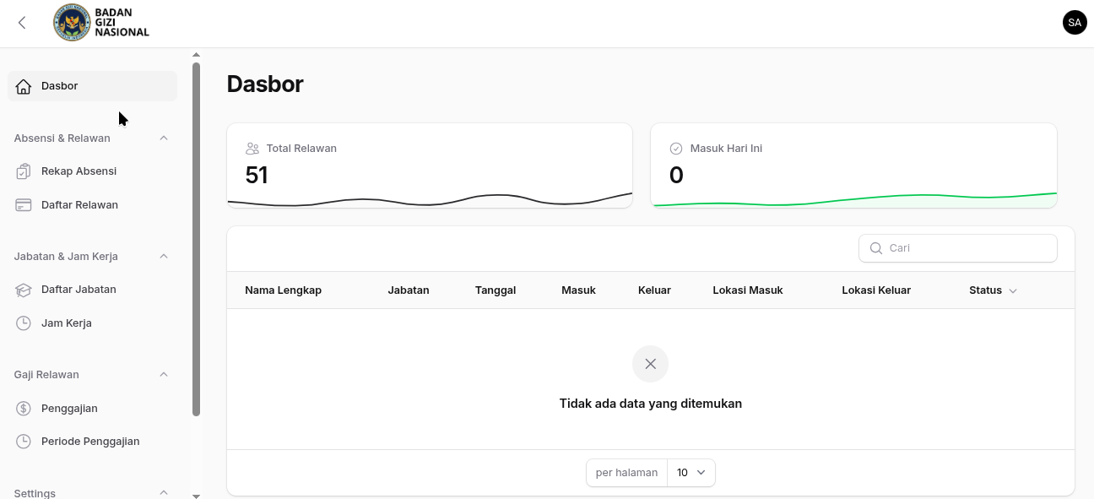Image resolution: width=1094 pixels, height=499 pixels.
Task: Click the search magnifier icon
Action: tap(876, 248)
